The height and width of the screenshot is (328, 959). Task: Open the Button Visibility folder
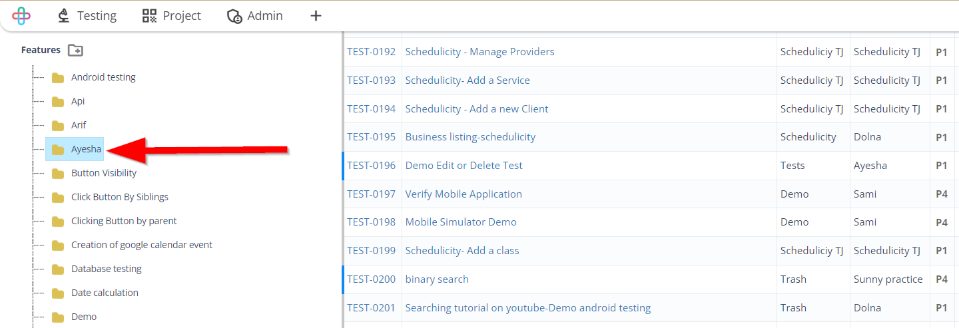(x=103, y=173)
